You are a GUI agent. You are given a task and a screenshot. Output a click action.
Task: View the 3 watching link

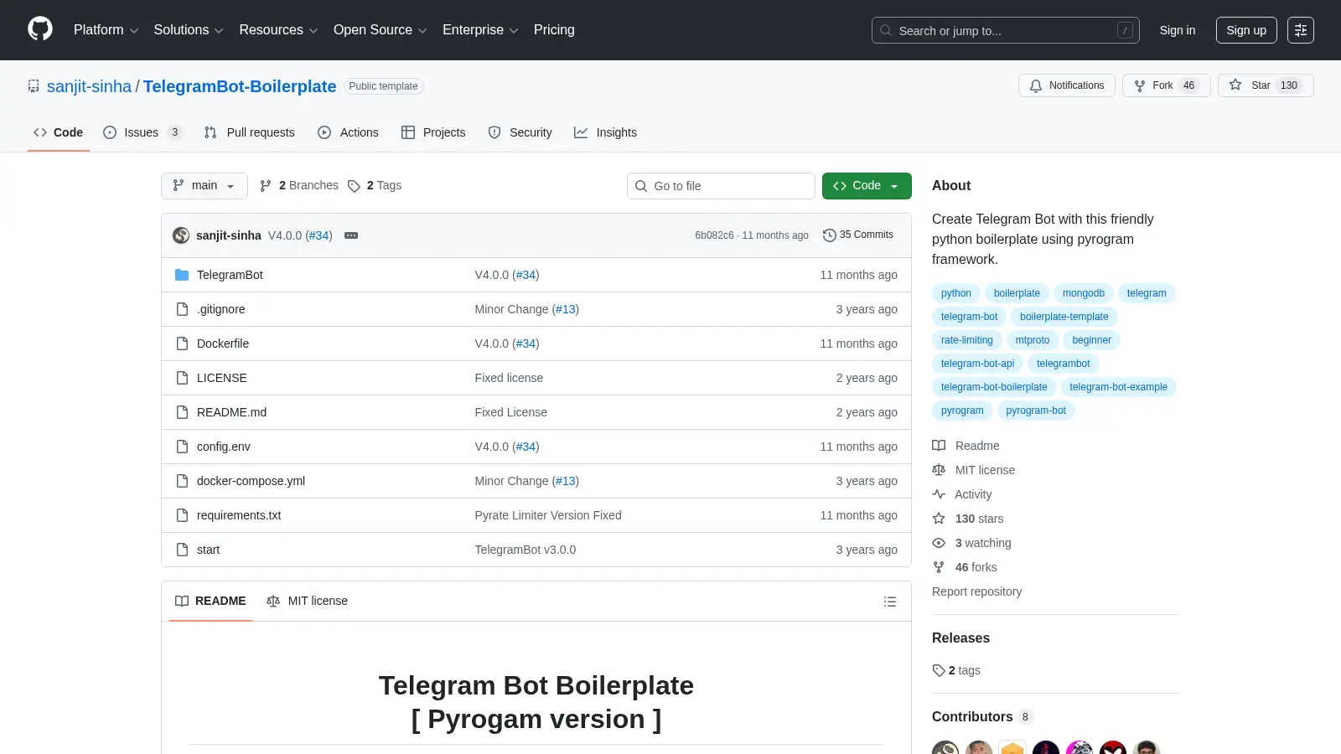(972, 543)
